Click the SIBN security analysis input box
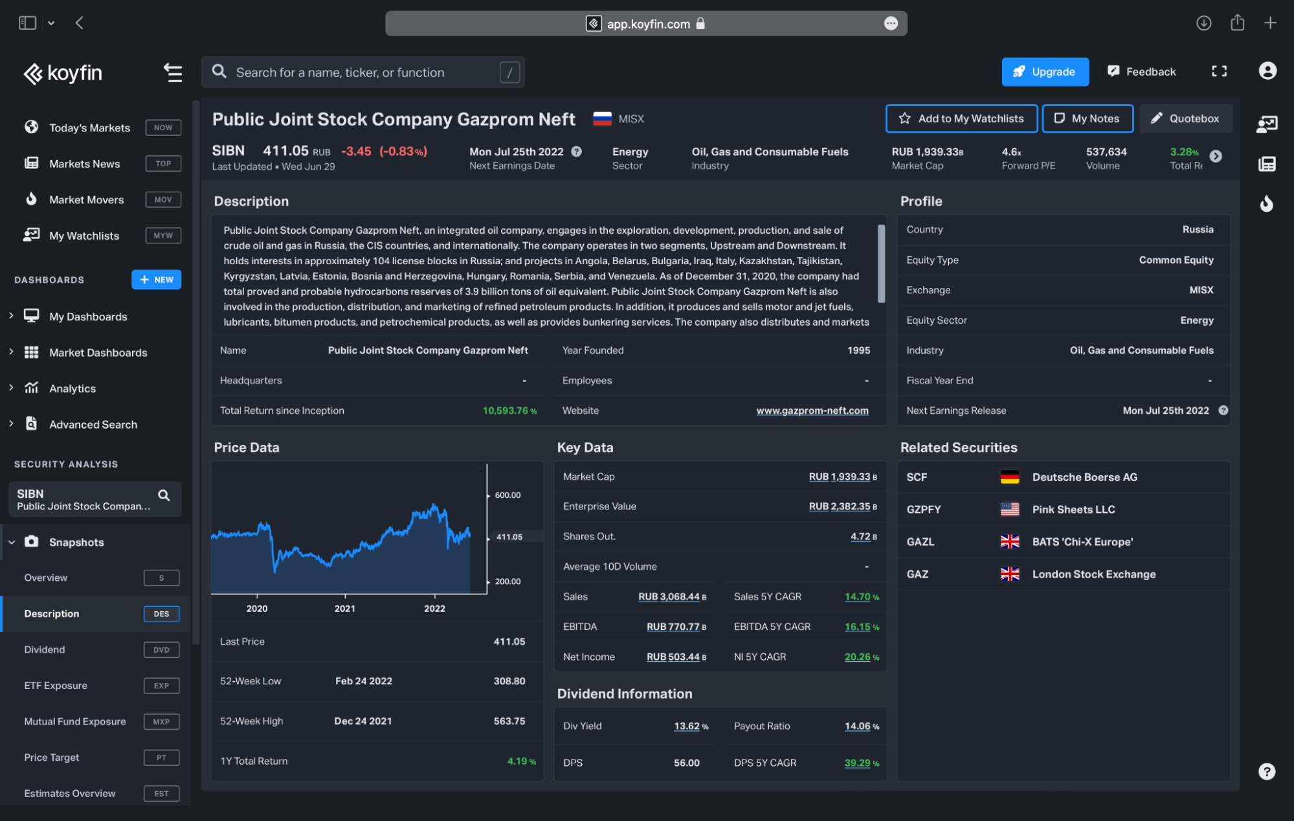 click(95, 499)
